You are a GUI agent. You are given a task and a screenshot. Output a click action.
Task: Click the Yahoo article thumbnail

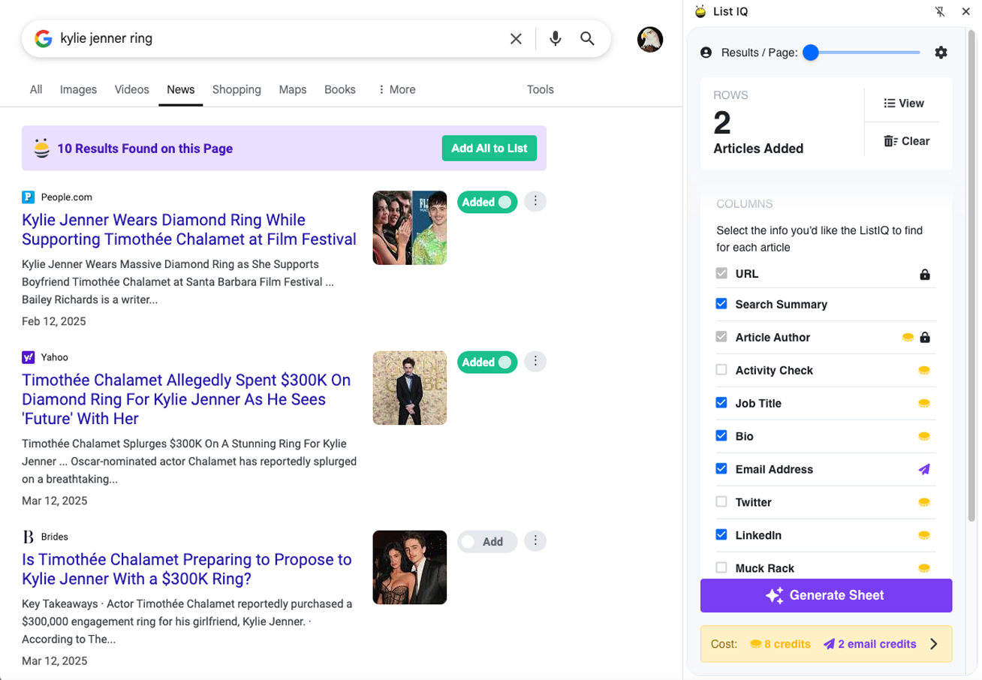tap(410, 388)
